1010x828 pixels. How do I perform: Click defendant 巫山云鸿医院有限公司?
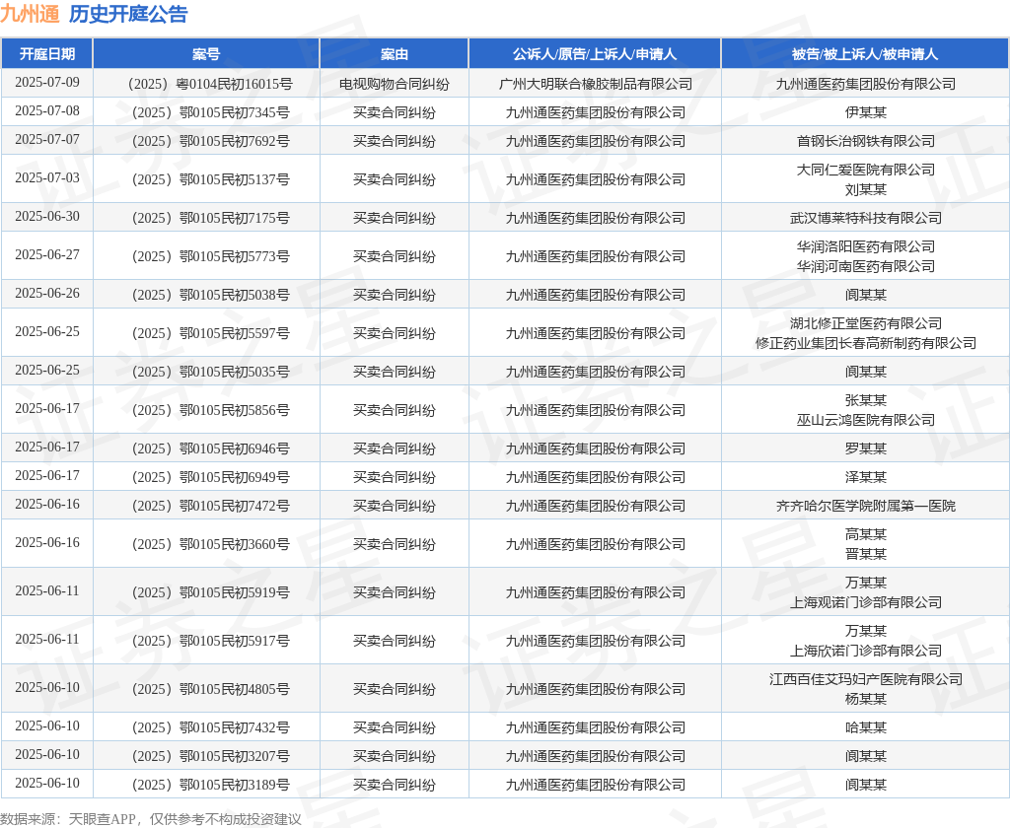coord(866,420)
